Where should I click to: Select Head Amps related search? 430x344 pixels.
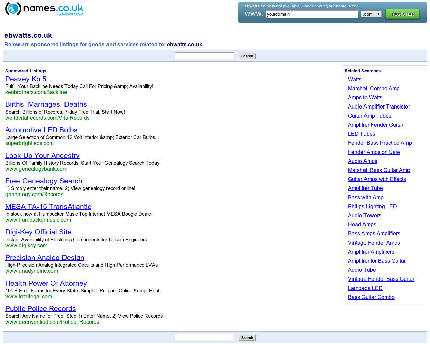coord(362,225)
